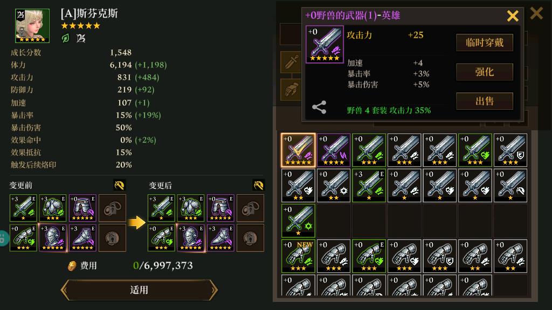Unequip all icon above 变更前 gear
This screenshot has height=310, width=552.
(119, 185)
